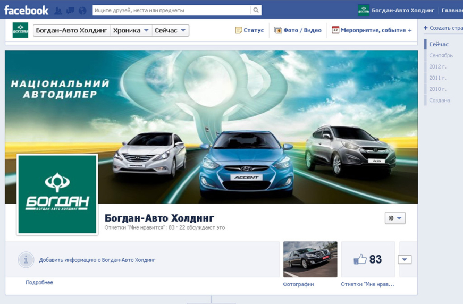
Task: Select the Фото / Видео tab
Action: tap(298, 30)
